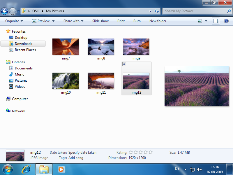Click the Add a tag field
The image size is (233, 175).
76,158
